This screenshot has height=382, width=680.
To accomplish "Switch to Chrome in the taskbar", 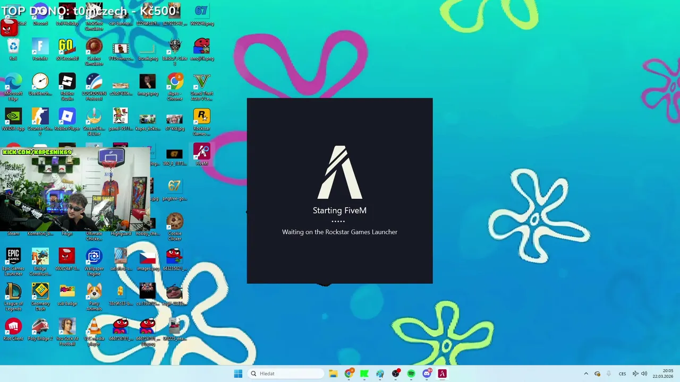I will click(348, 374).
